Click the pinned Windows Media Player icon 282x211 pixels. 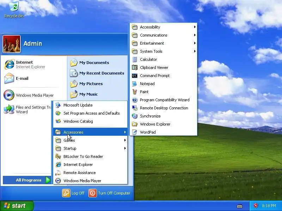tap(9, 95)
